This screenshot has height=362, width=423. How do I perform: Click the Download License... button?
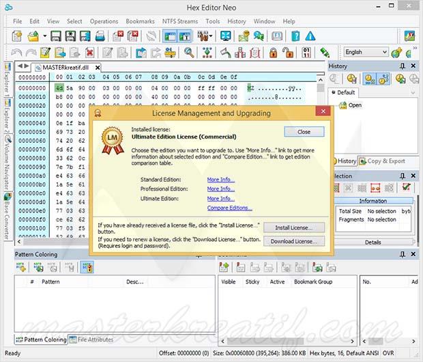294,241
